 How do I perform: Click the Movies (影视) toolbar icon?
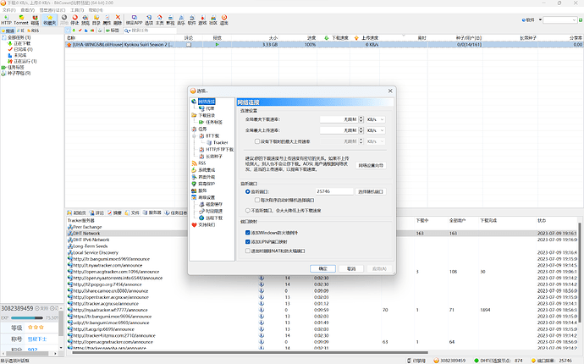[170, 19]
